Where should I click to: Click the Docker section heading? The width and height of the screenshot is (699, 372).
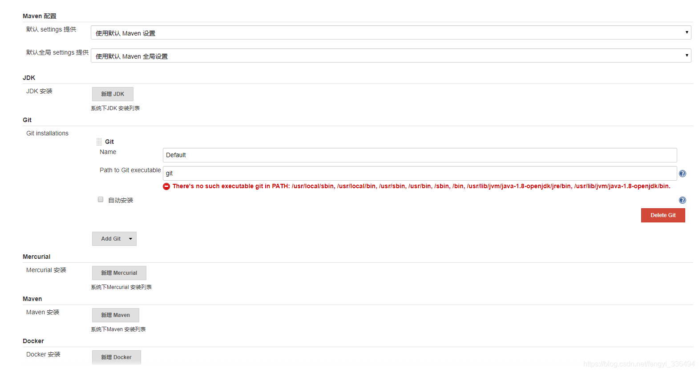[33, 341]
